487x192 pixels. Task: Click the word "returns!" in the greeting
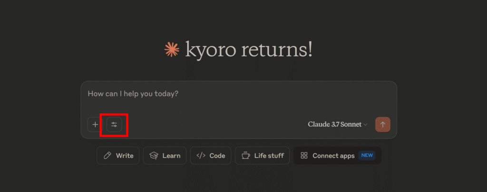276,49
